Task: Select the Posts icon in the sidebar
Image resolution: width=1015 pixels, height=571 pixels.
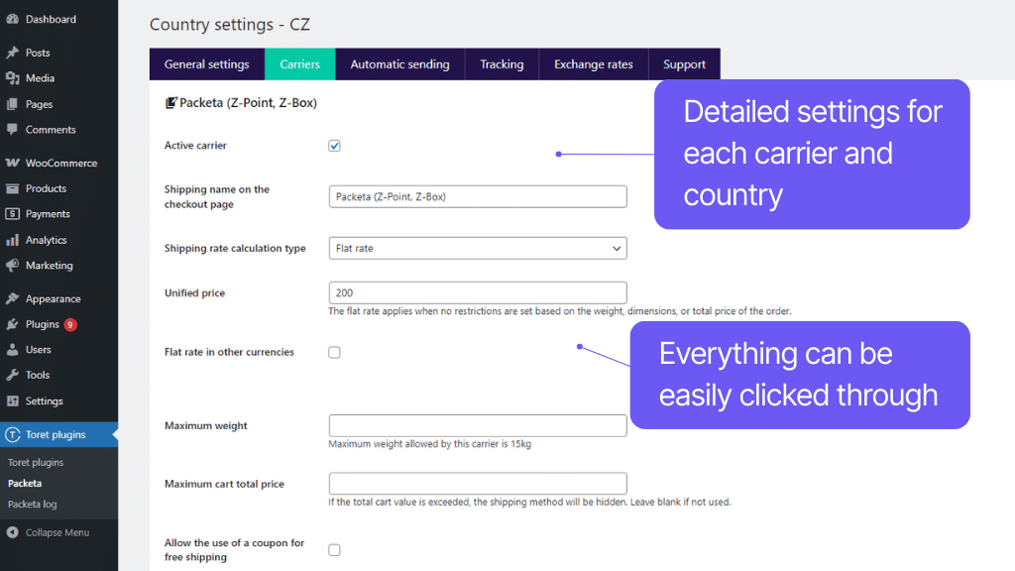Action: (x=12, y=53)
